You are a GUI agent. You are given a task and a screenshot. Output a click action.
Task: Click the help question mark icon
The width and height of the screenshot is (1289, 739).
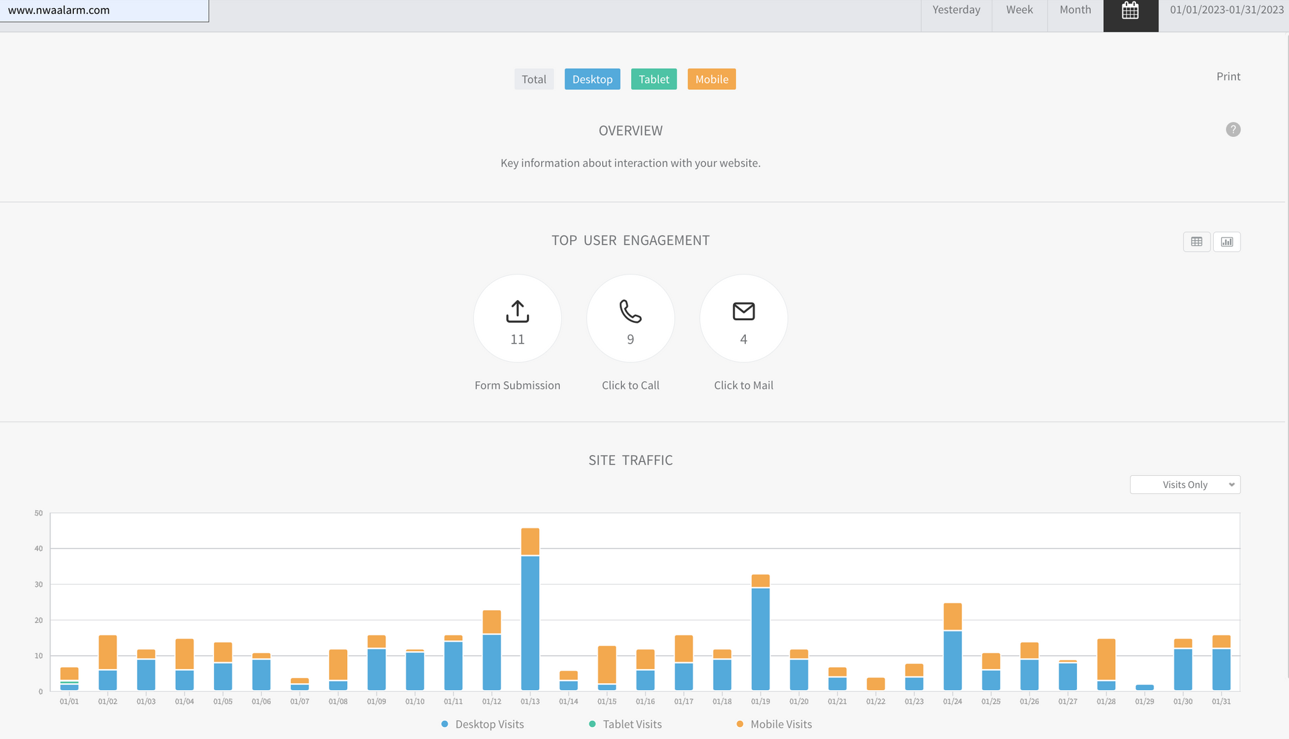point(1233,130)
